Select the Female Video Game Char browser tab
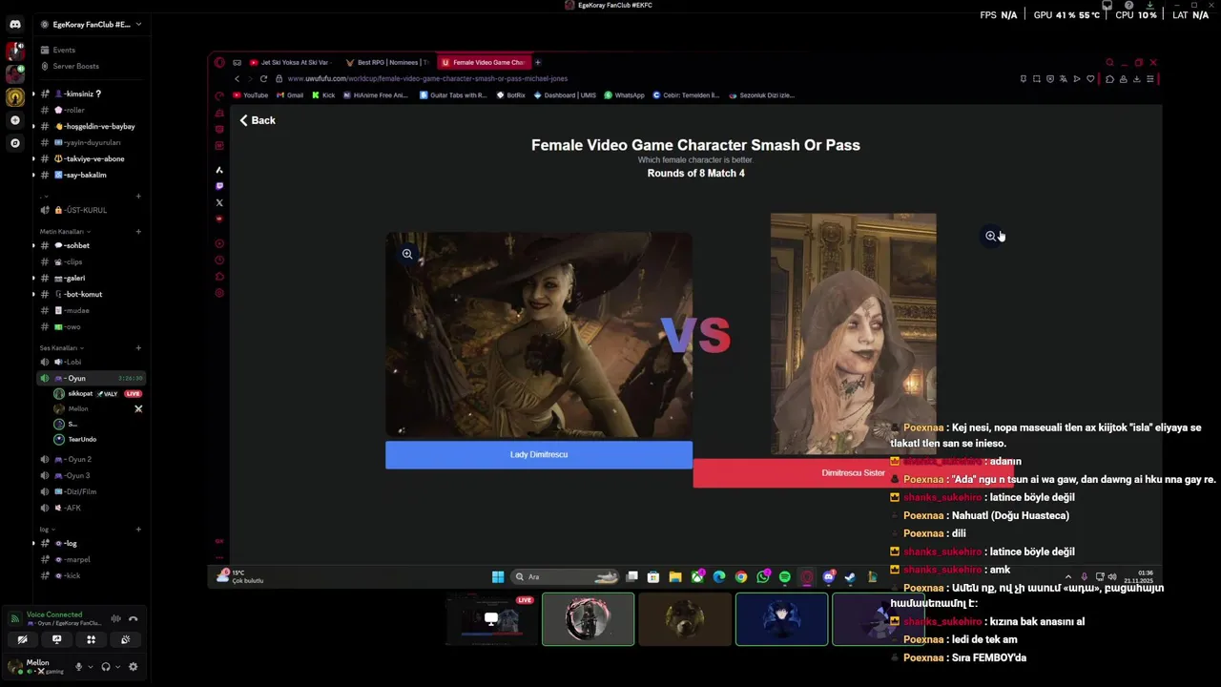This screenshot has width=1221, height=687. click(x=483, y=62)
